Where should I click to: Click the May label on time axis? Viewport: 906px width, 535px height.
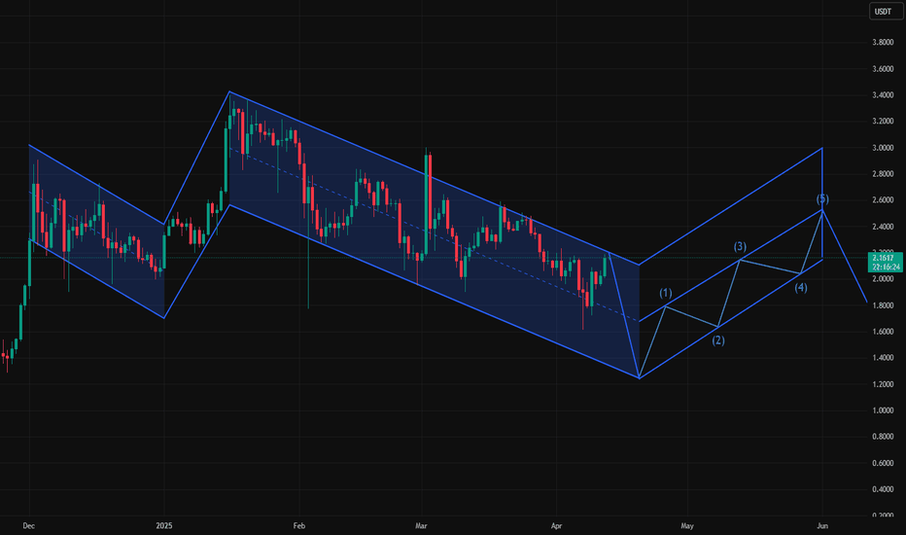coord(687,525)
